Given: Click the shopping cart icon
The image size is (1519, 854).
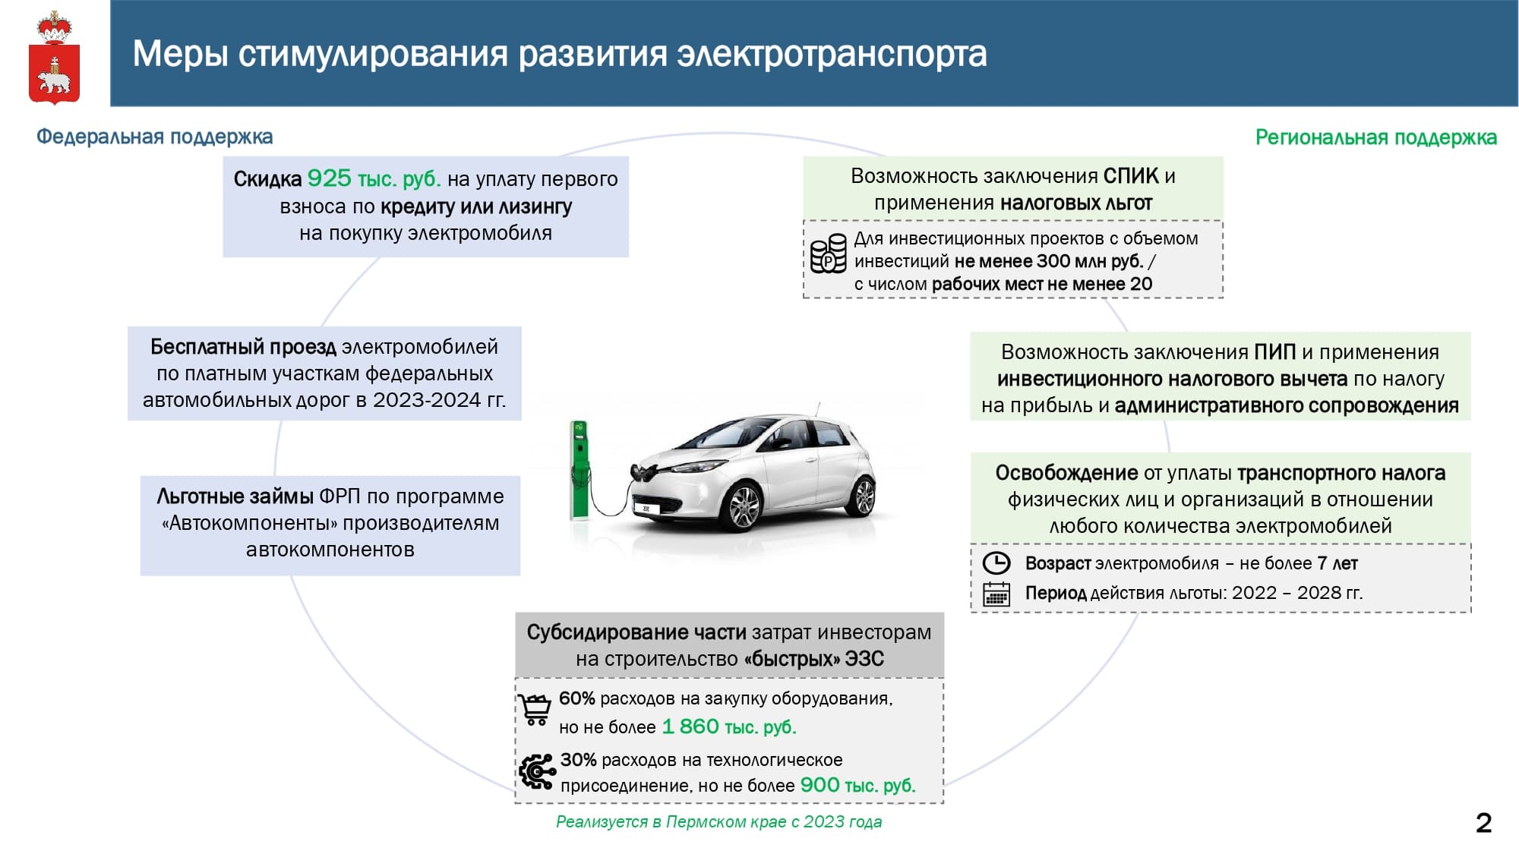Looking at the screenshot, I should point(535,710).
